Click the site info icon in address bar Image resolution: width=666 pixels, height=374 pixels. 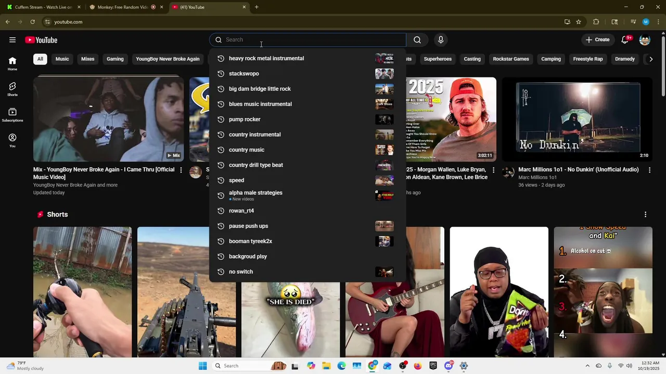point(47,22)
